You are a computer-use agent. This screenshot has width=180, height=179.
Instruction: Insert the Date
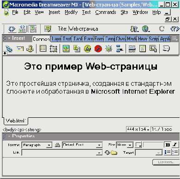[143, 49]
